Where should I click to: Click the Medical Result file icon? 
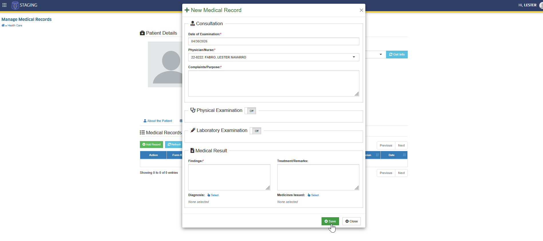click(x=192, y=151)
